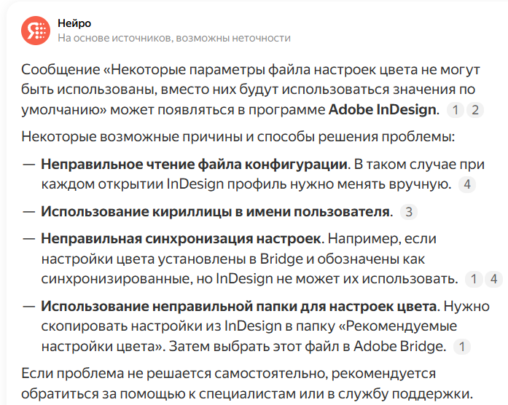Click the 'Рекомендуемые настройки цвета' folder name

[x=249, y=337]
